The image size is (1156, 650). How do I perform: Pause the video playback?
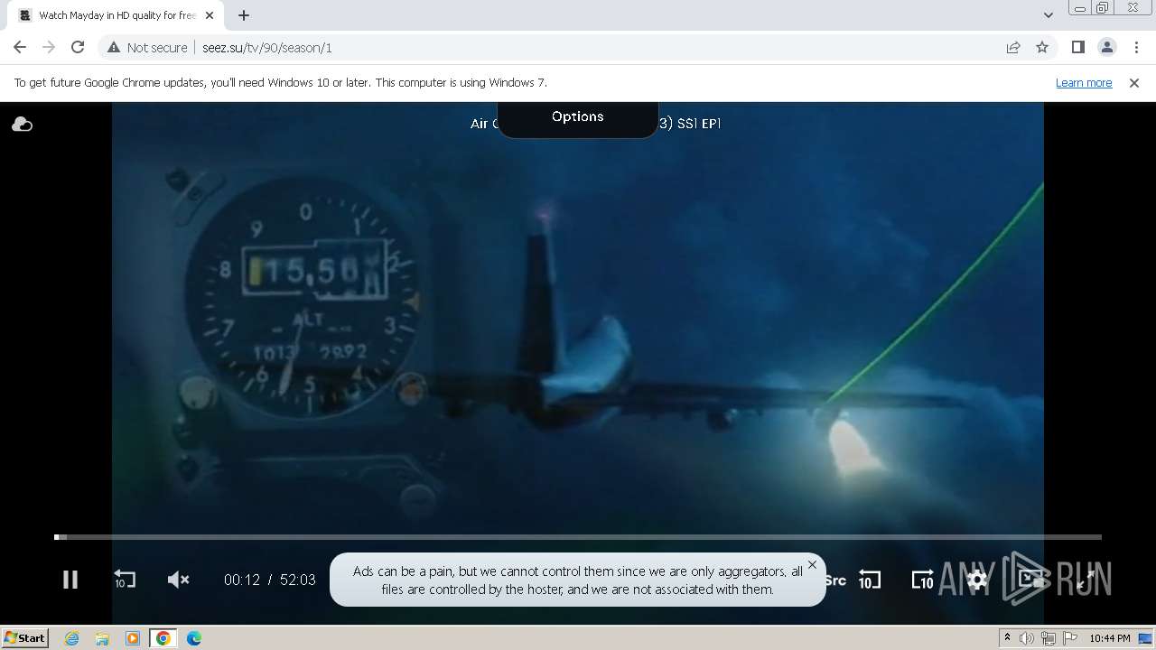(x=70, y=580)
